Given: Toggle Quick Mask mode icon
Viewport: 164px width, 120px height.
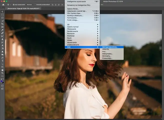Looking at the screenshot, I should 2,86.
